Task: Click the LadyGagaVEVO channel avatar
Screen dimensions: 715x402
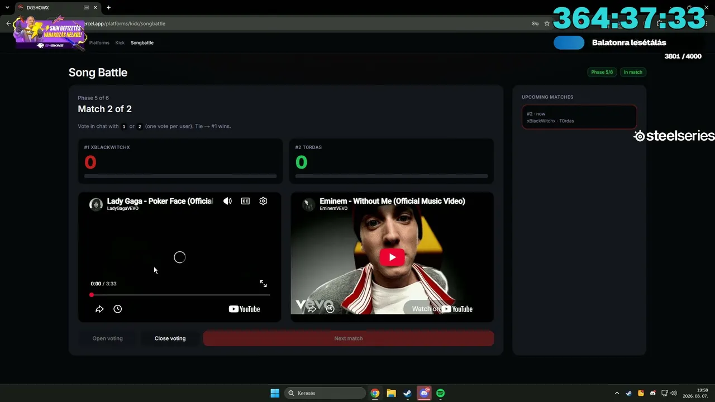Action: [96, 204]
